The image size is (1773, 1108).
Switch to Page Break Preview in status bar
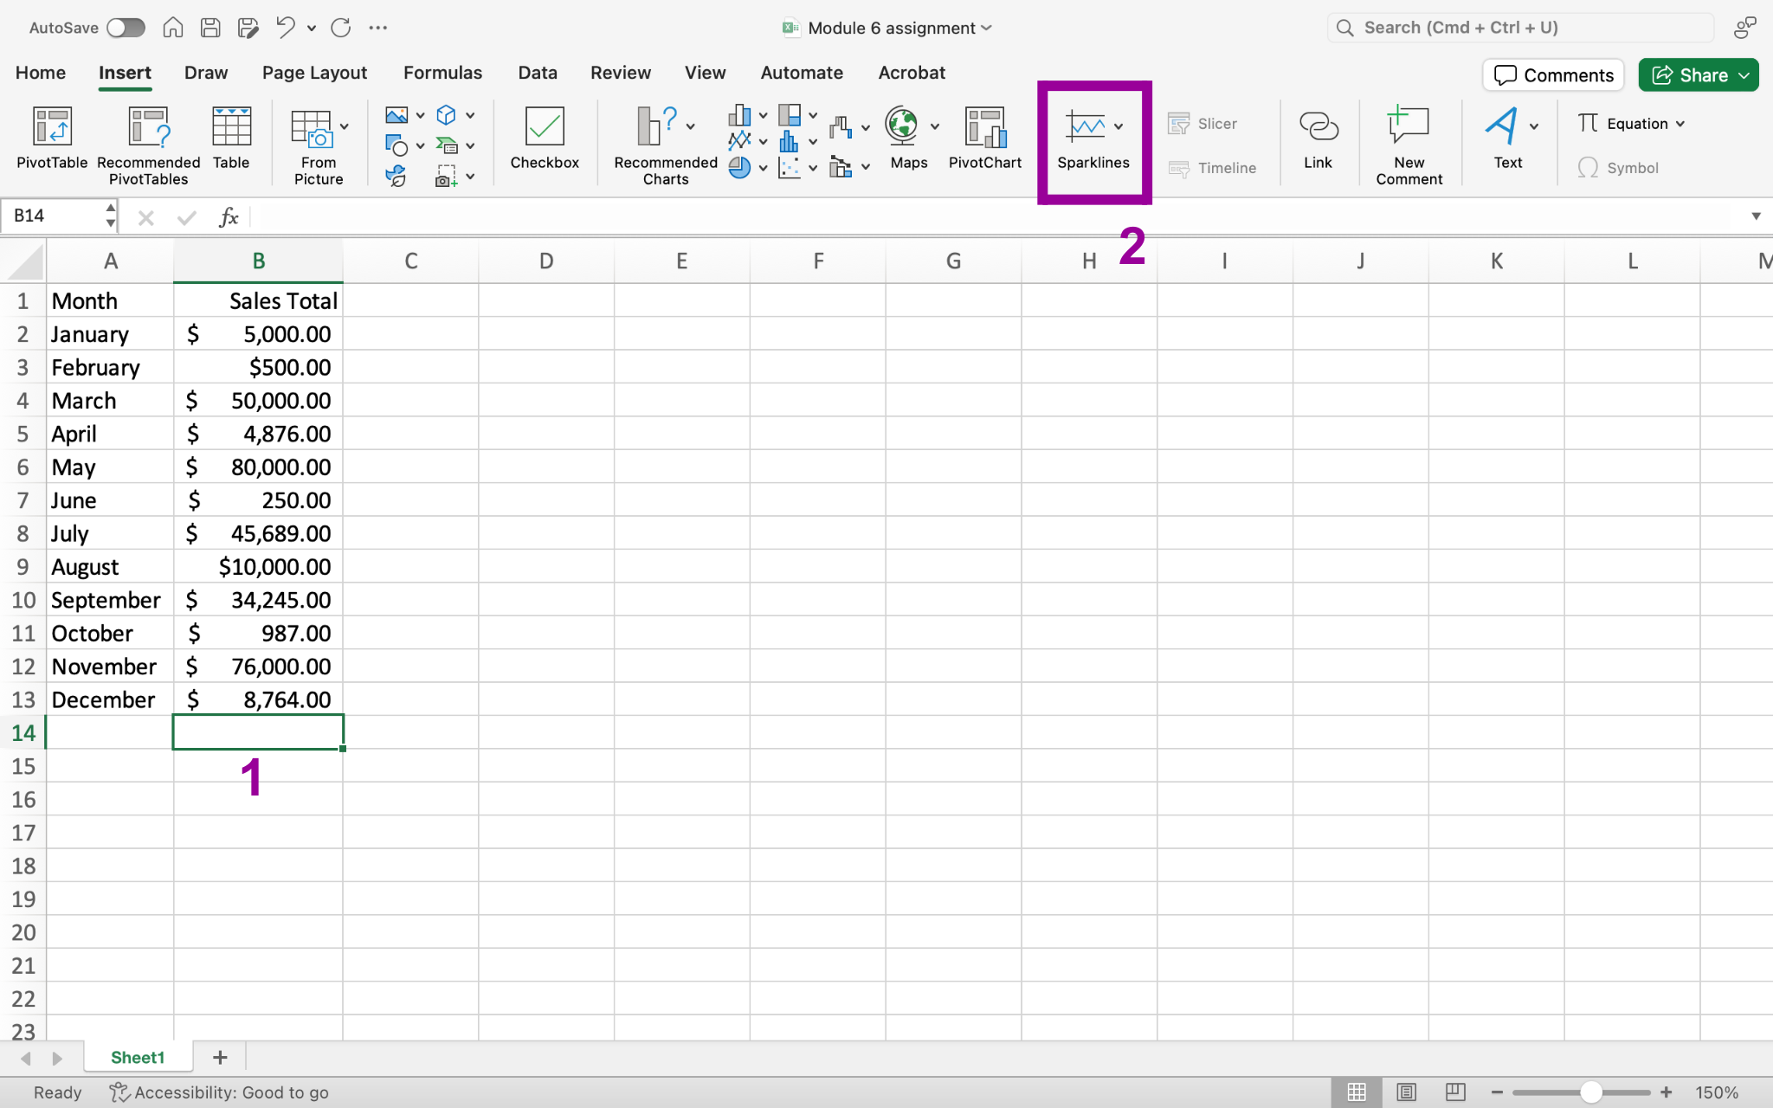(x=1455, y=1092)
